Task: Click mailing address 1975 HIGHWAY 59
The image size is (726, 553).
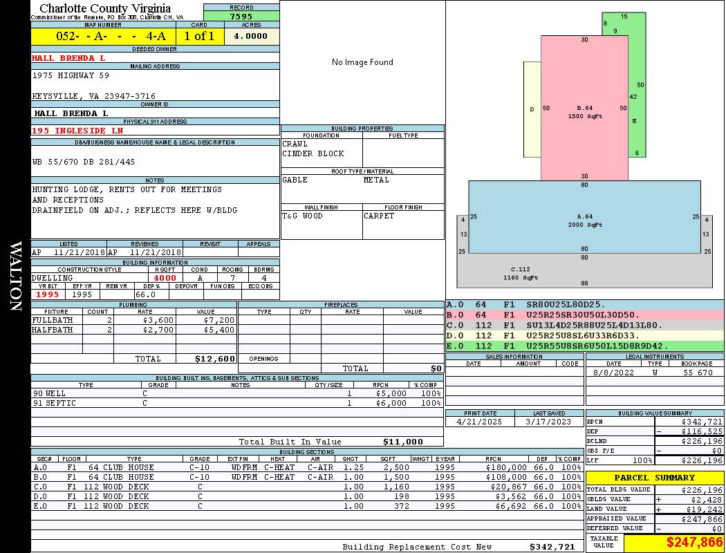Action: click(71, 75)
